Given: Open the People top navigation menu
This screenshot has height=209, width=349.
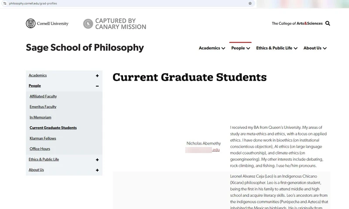Looking at the screenshot, I should tap(241, 48).
